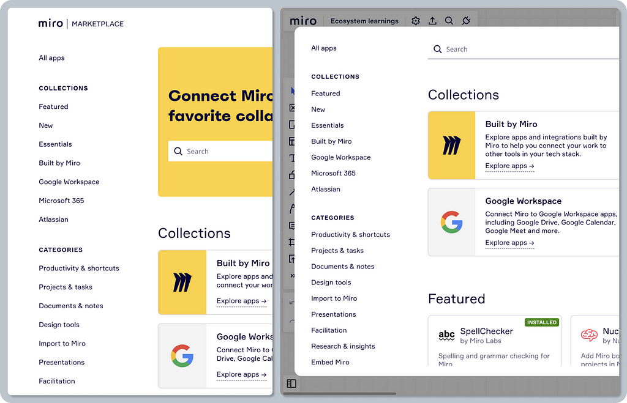Click magnifier icon in yellow banner search
This screenshot has width=627, height=403.
coord(178,151)
